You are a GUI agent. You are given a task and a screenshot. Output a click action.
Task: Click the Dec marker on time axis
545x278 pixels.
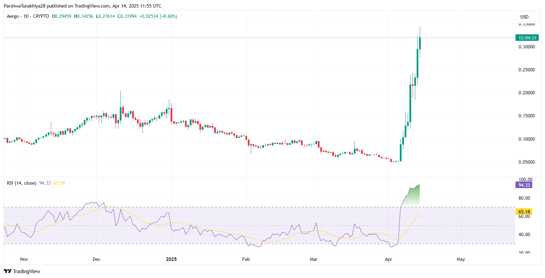pos(96,259)
